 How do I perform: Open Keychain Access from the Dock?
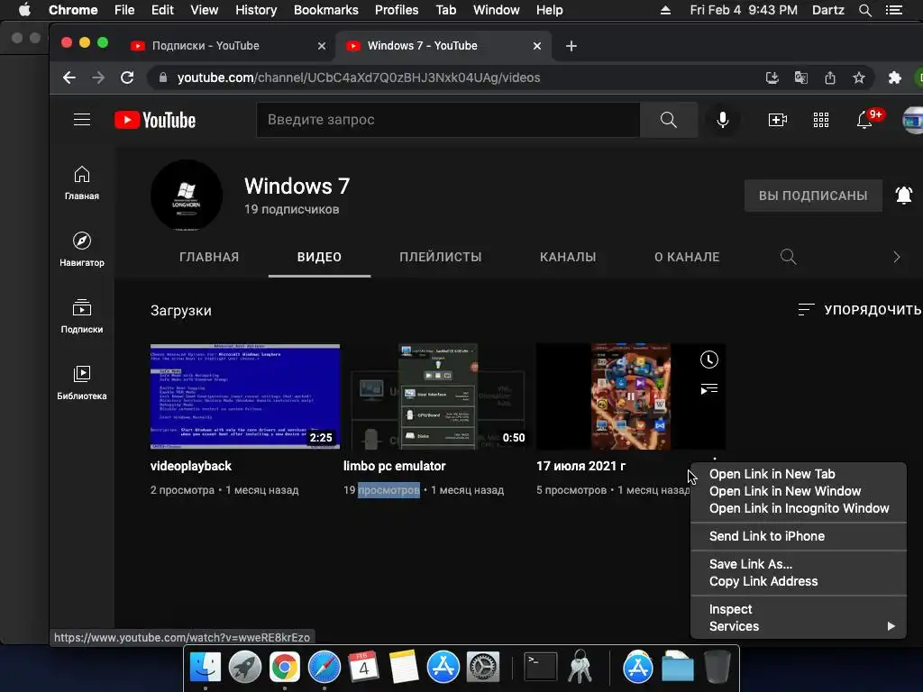coord(580,668)
